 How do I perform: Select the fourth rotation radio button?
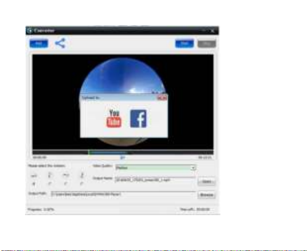click(x=81, y=183)
